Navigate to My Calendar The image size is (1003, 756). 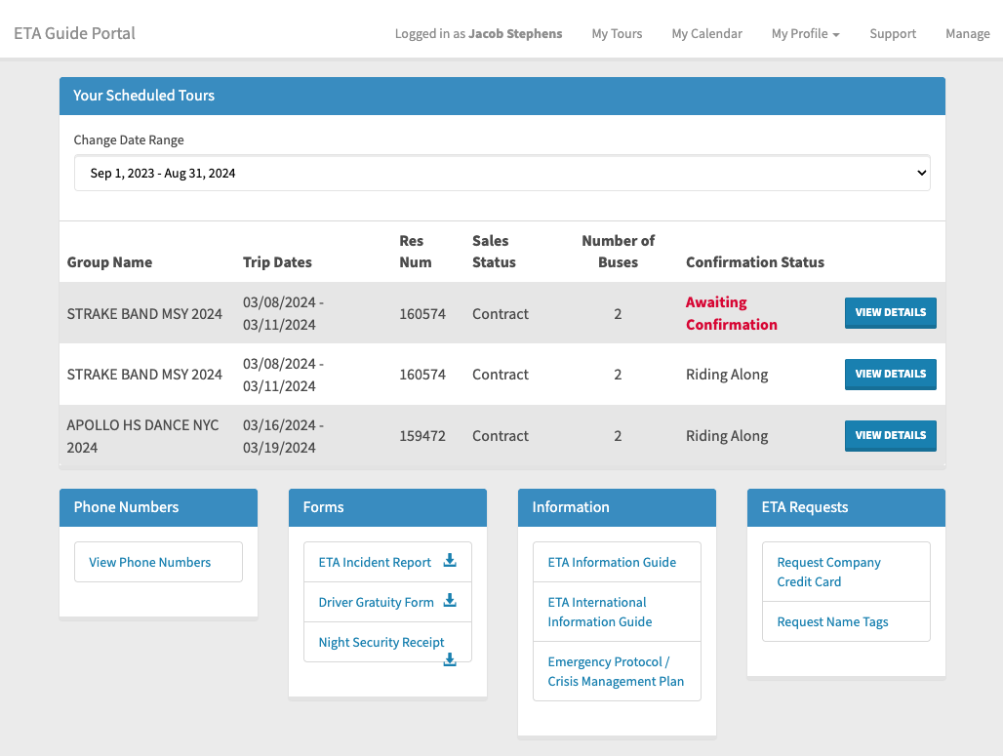[x=706, y=33]
